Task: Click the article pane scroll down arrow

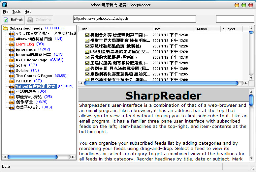Action: pyautogui.click(x=251, y=158)
